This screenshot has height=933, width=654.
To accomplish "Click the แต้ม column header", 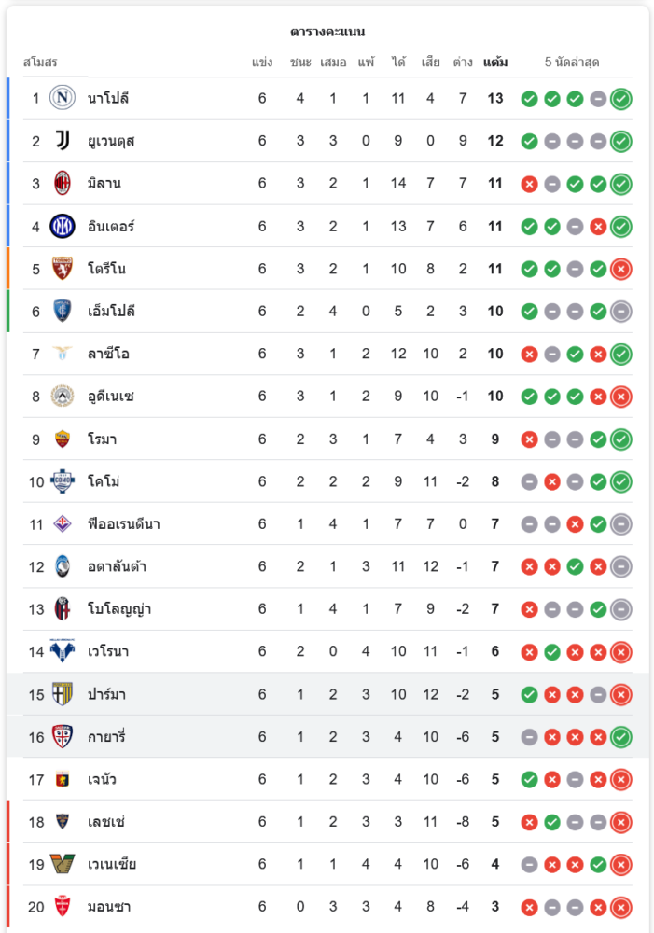I will tap(495, 62).
